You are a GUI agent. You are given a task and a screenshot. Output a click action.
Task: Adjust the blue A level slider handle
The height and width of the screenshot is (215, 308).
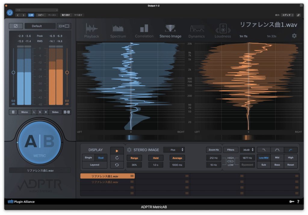(x=13, y=72)
